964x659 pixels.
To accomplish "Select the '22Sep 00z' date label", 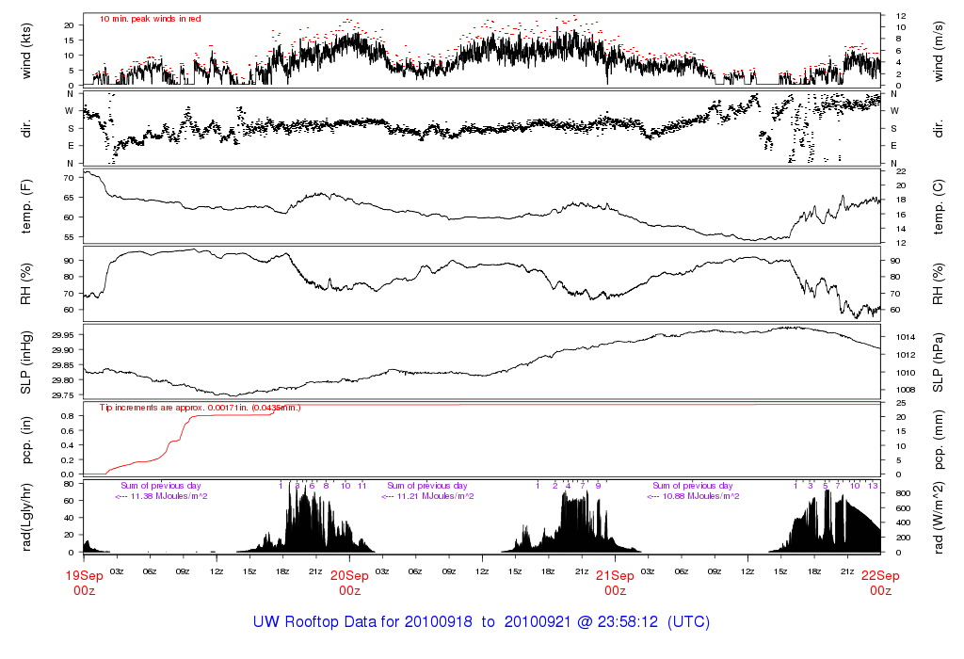I will click(880, 583).
